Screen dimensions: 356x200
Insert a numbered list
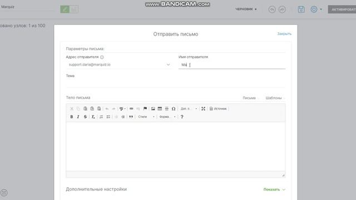101,117
